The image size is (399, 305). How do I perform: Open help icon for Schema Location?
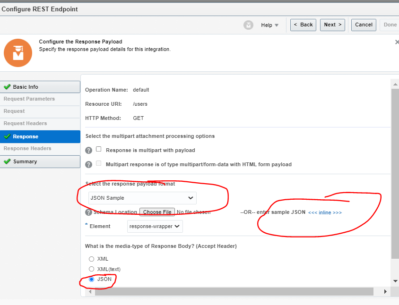pos(88,212)
